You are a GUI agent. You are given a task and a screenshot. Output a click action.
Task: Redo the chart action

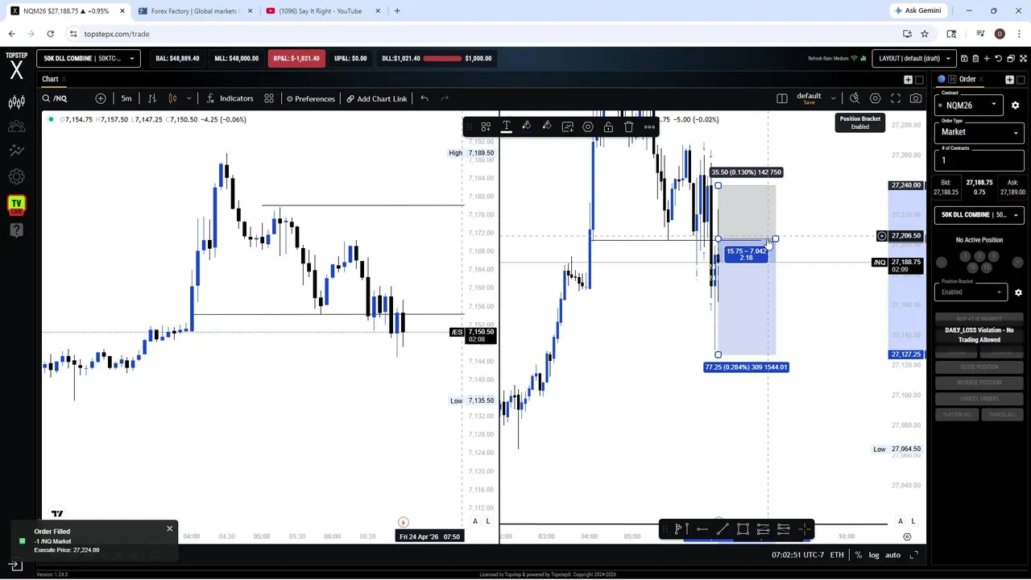coord(445,98)
